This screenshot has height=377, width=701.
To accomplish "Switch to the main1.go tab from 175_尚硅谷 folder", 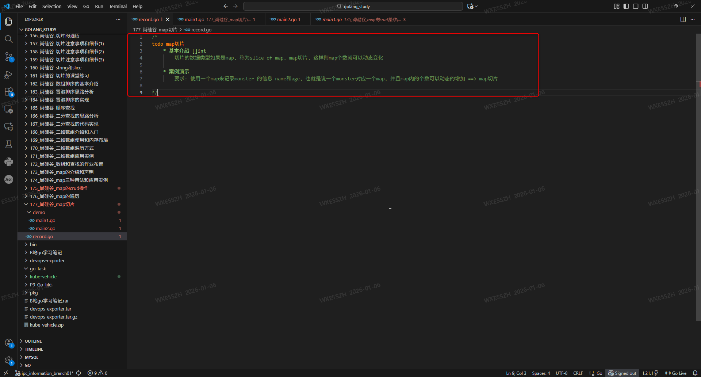I will coord(363,19).
